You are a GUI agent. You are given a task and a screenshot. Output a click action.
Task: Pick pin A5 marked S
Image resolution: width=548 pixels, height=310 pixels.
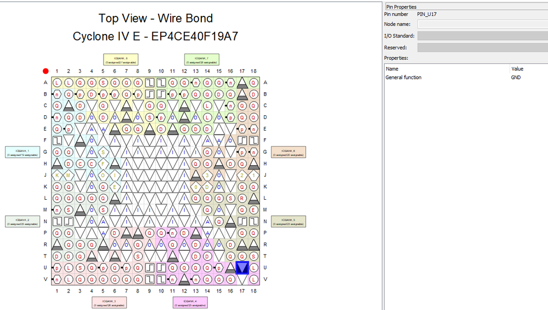[x=103, y=83]
